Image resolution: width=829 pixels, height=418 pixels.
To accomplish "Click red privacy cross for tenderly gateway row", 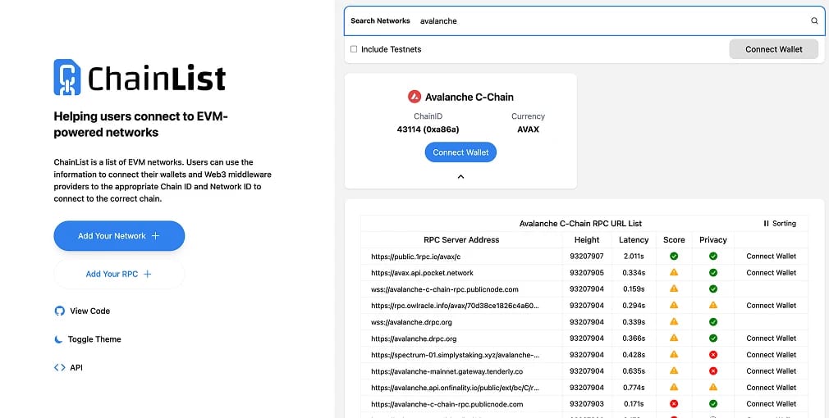I will [x=713, y=371].
